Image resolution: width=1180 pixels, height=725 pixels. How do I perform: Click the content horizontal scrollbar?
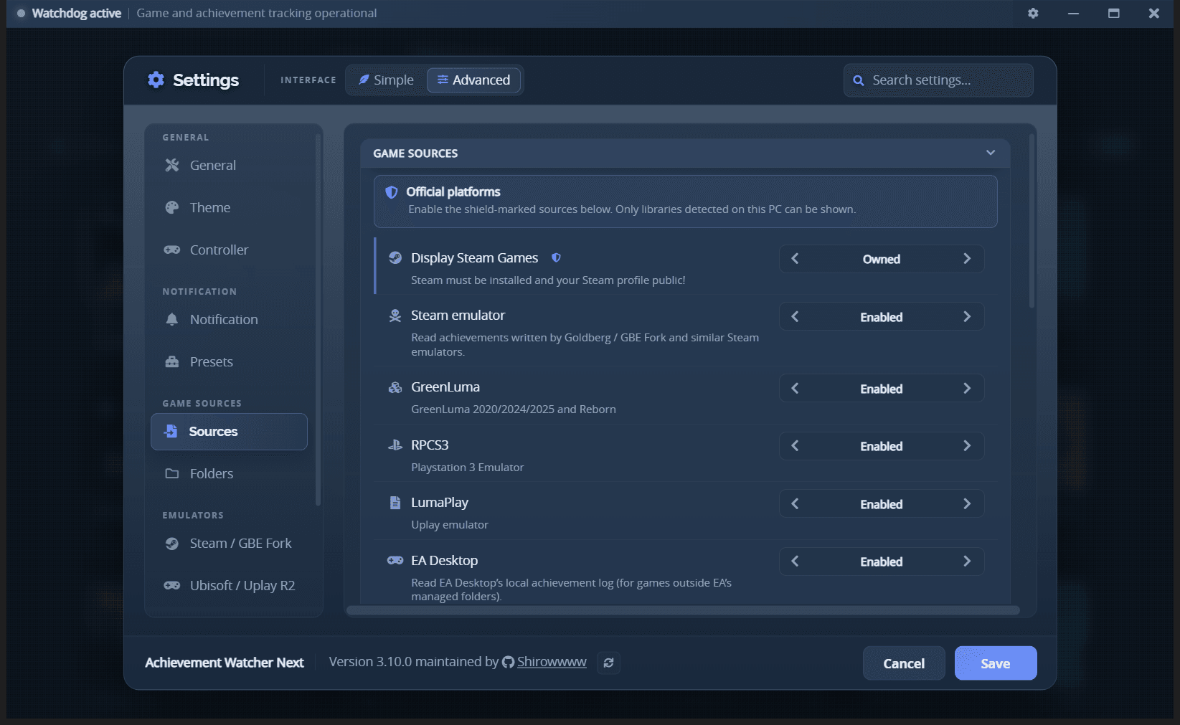point(683,610)
